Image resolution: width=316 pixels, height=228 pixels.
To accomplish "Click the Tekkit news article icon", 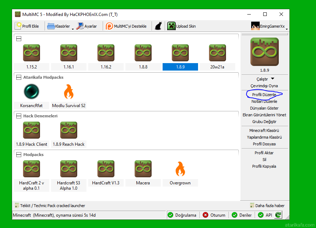I will click(x=17, y=205).
